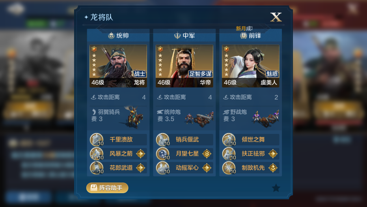Select the 龙将 hero portrait
This screenshot has height=207, width=367.
[118, 66]
